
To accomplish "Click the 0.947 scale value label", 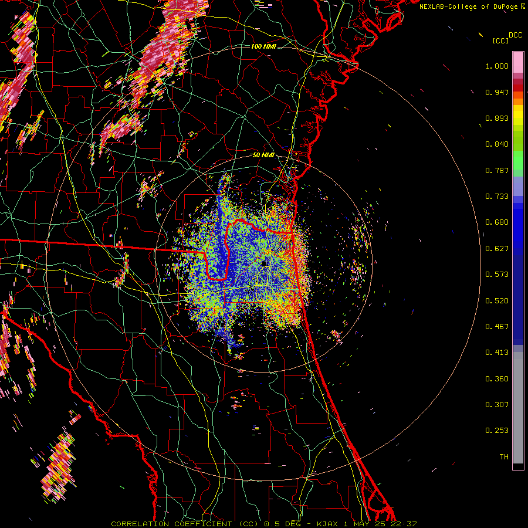I will [497, 92].
